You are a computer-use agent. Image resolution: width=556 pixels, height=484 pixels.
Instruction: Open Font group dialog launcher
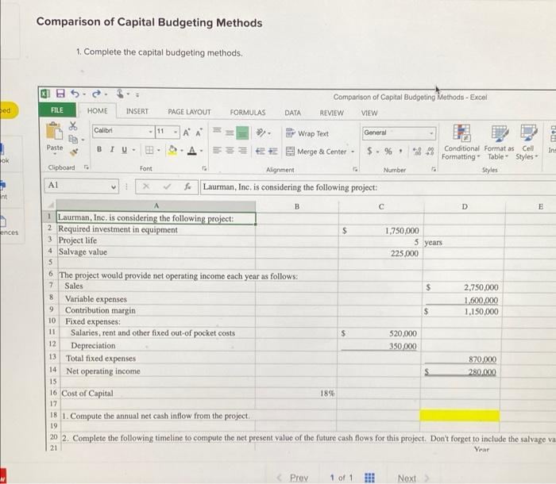pyautogui.click(x=204, y=168)
